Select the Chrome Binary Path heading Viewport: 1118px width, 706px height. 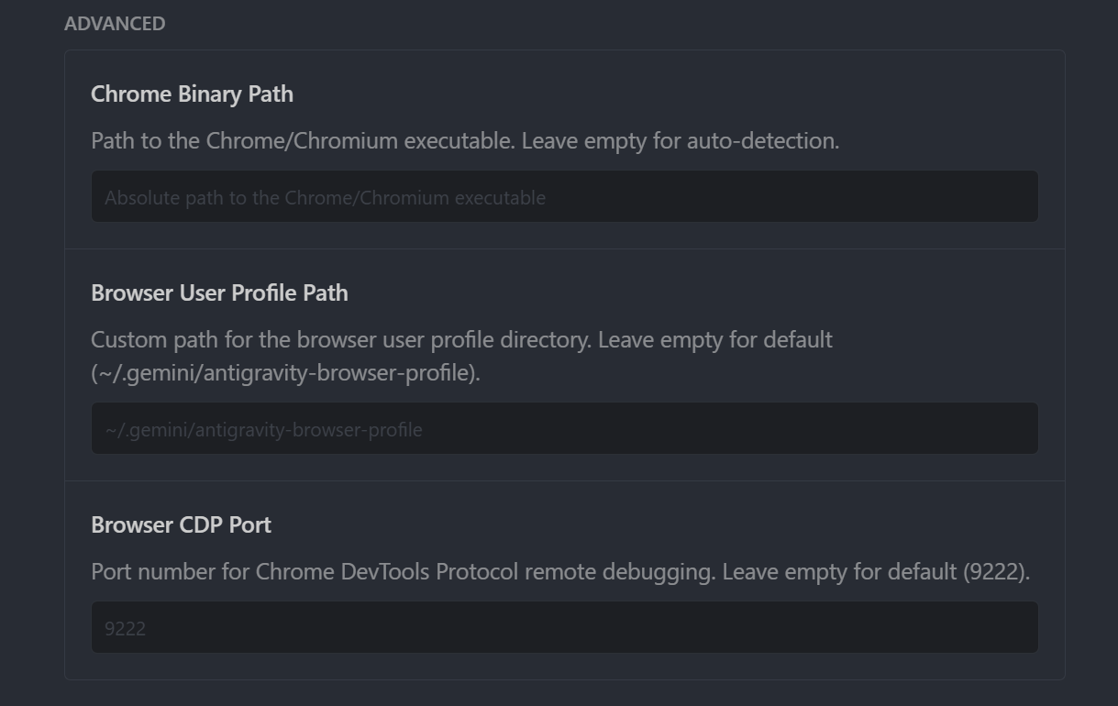coord(192,94)
